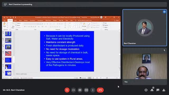
Task: Click 'Maintains constant strength' bullet text
Action: tap(60, 42)
